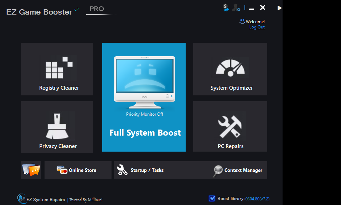Expand side panel with play arrow
Screen dimensions: 341x205
(279, 8)
